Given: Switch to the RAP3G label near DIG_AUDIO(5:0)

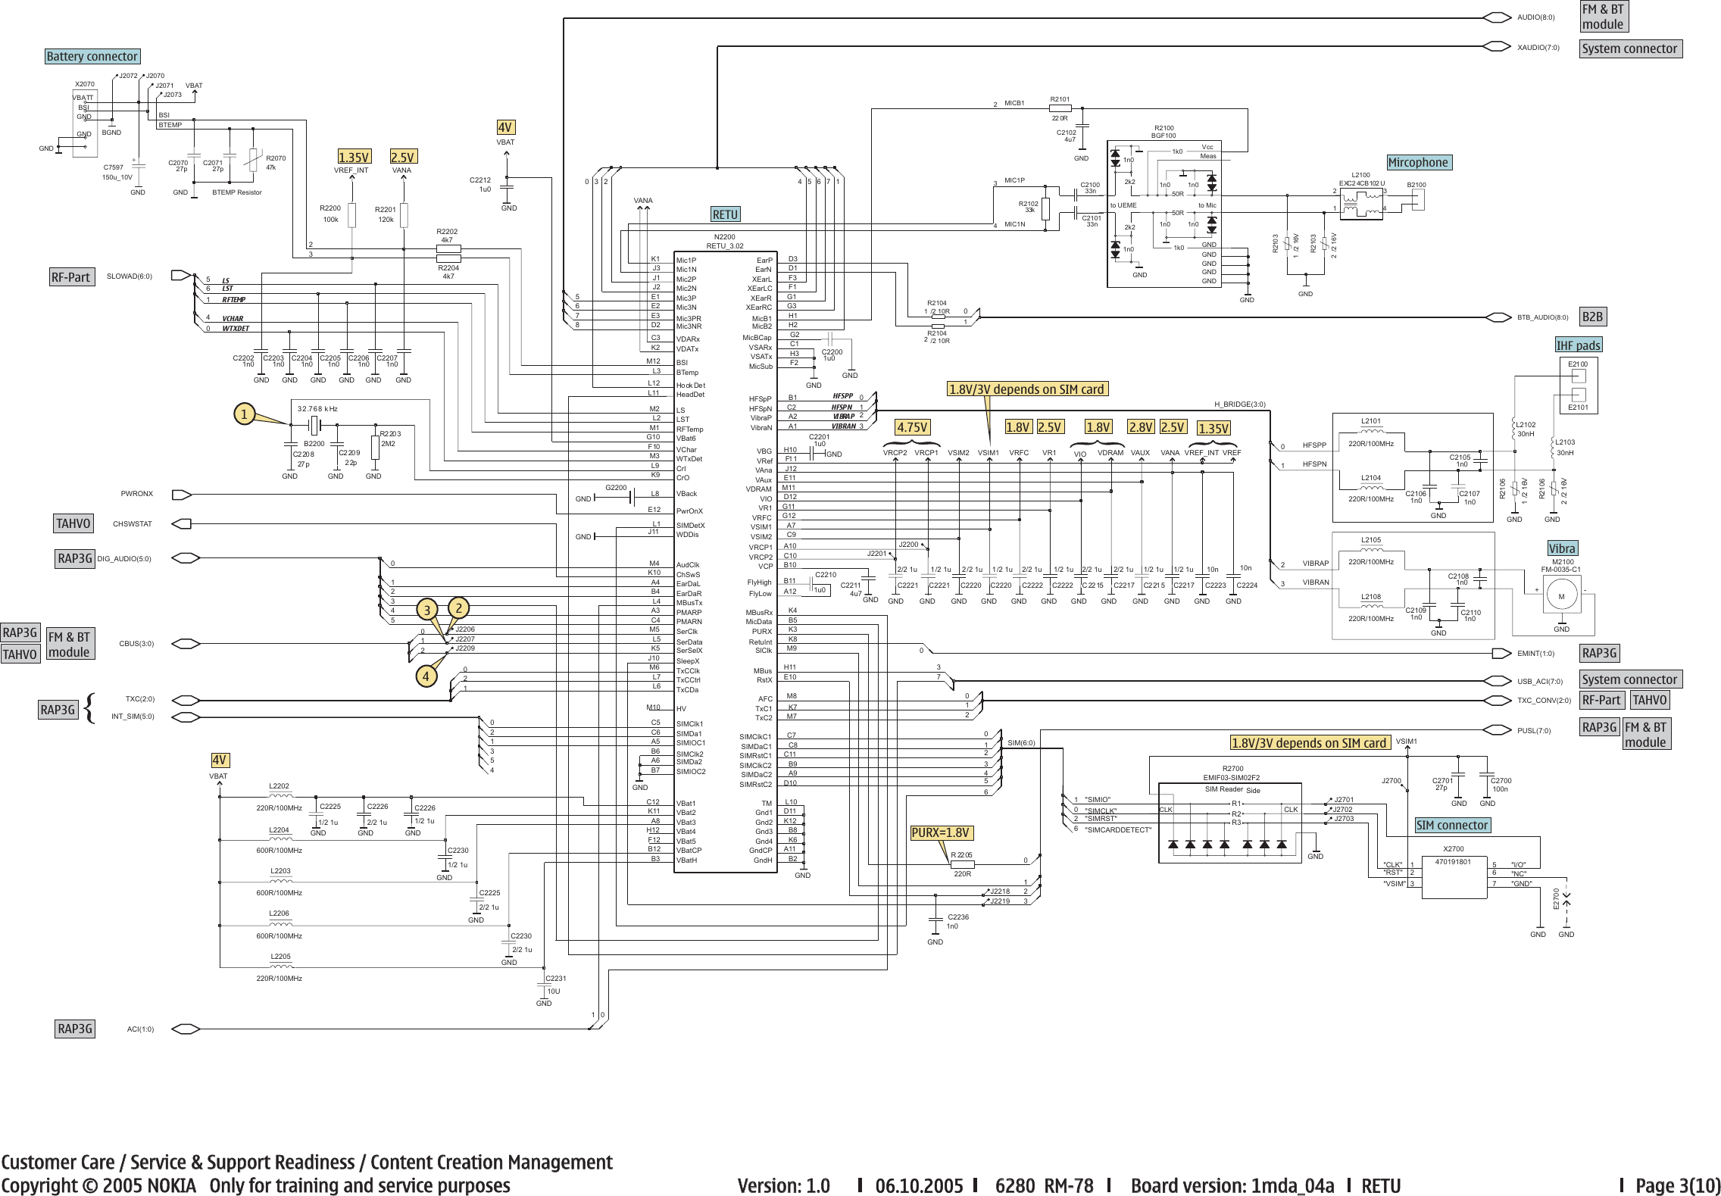Looking at the screenshot, I should tap(73, 557).
